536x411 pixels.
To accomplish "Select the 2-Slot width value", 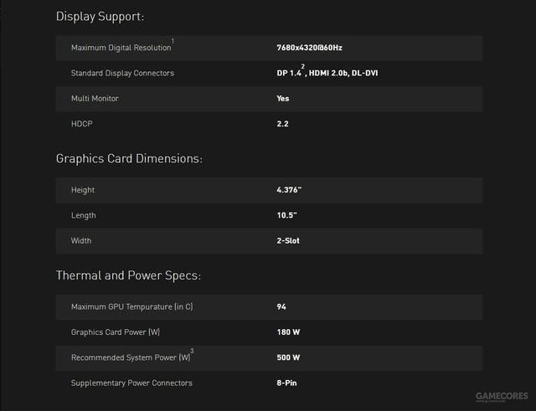I will [x=288, y=240].
